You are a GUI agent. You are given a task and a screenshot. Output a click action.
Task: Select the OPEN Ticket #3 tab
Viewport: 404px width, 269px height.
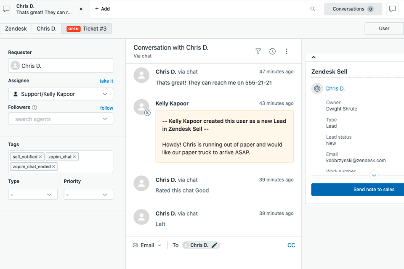[87, 29]
